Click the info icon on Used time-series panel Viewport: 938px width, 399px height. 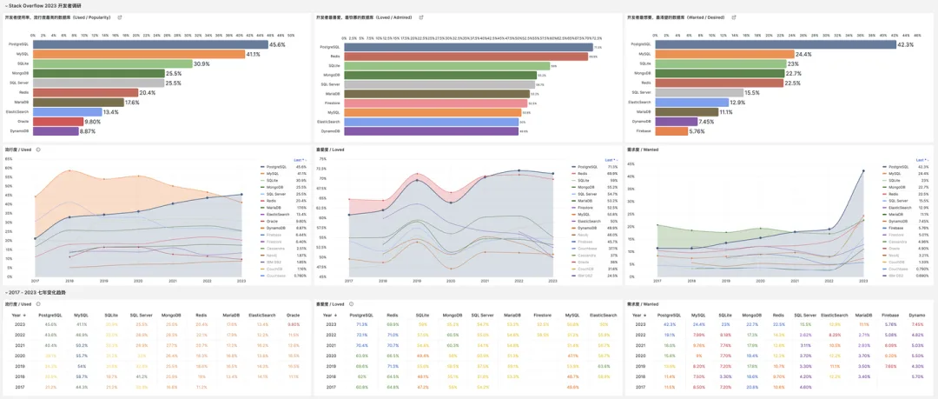pyautogui.click(x=37, y=150)
